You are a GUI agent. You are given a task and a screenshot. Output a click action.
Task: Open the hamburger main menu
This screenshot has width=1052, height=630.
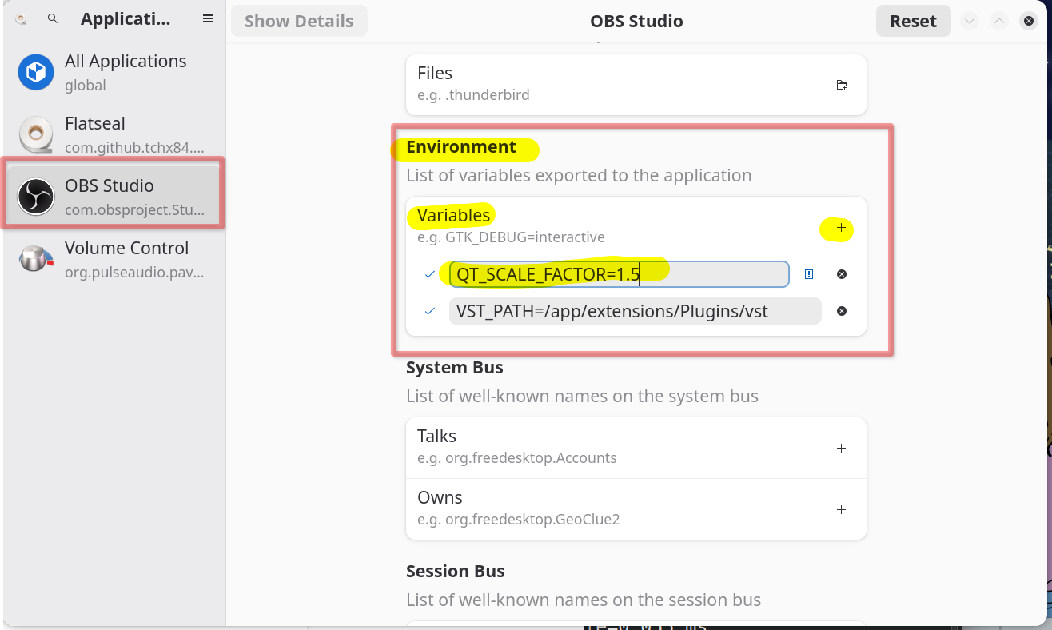point(208,19)
